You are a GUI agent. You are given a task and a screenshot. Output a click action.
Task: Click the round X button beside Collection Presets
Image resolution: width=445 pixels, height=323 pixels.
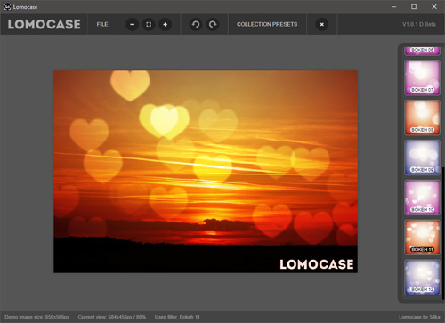pos(322,24)
